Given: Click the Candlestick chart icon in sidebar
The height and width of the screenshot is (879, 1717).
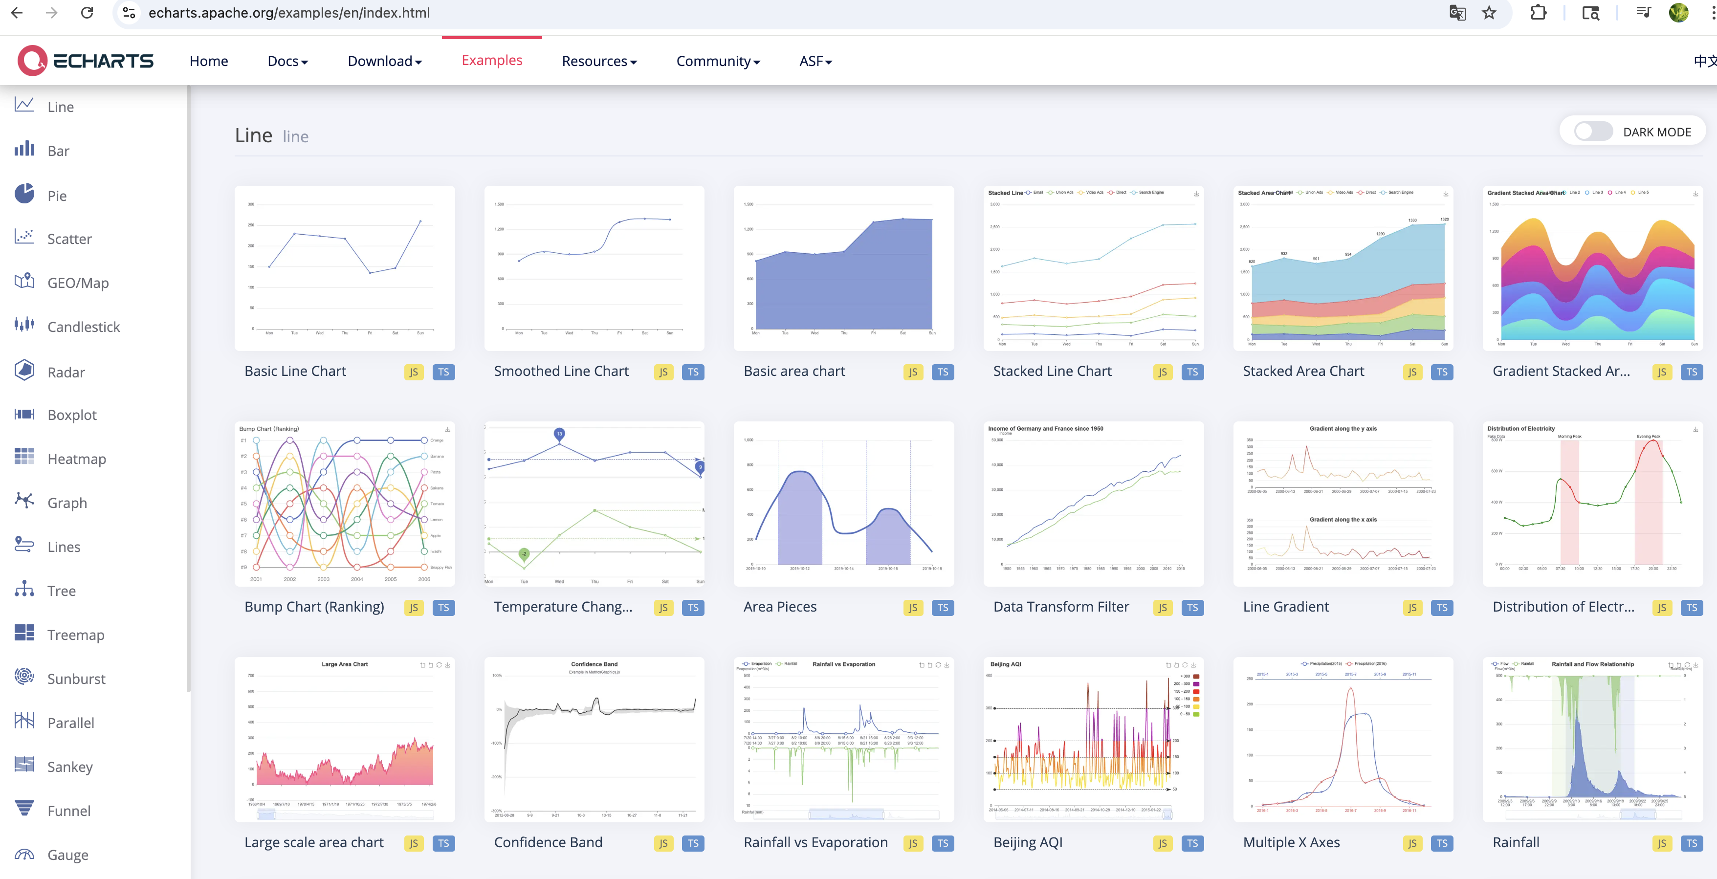Looking at the screenshot, I should coord(24,325).
